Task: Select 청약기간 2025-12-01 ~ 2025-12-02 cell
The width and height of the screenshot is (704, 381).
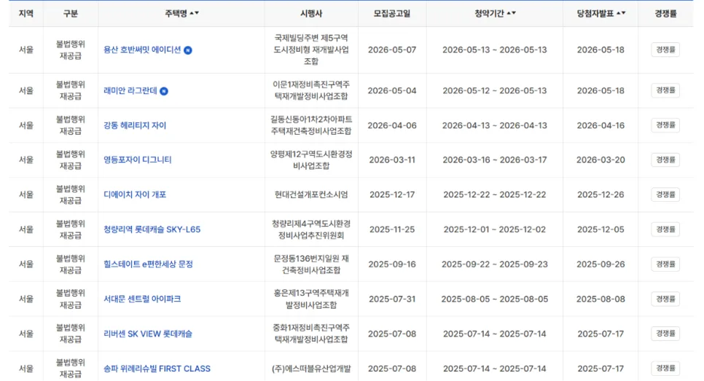Action: pyautogui.click(x=494, y=229)
